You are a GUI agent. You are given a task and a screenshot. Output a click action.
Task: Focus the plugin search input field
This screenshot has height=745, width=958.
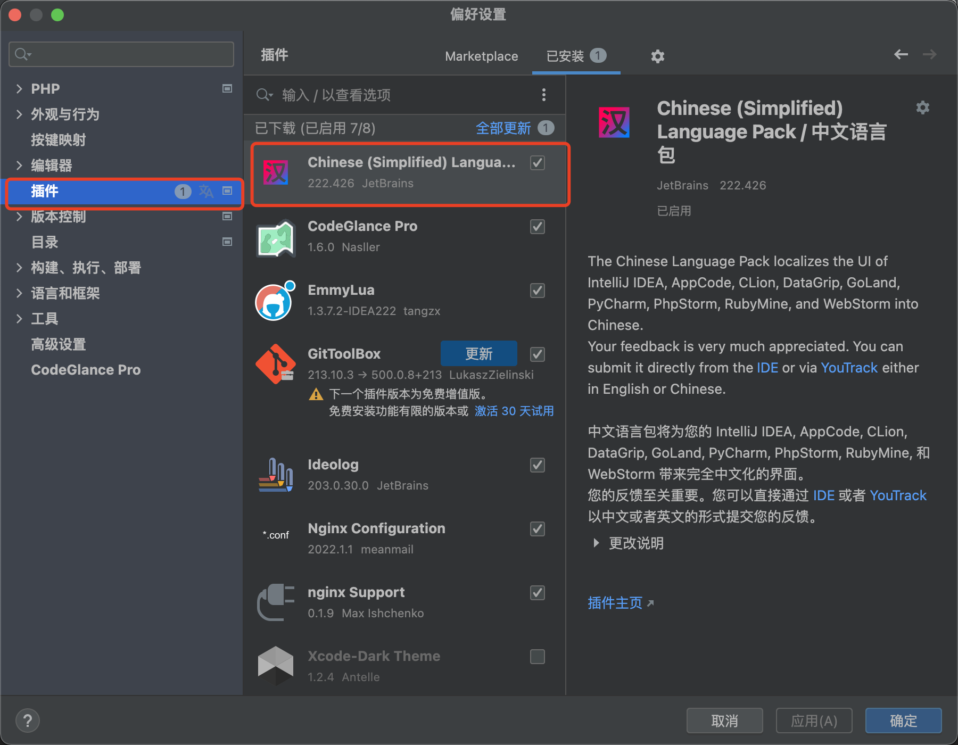404,95
